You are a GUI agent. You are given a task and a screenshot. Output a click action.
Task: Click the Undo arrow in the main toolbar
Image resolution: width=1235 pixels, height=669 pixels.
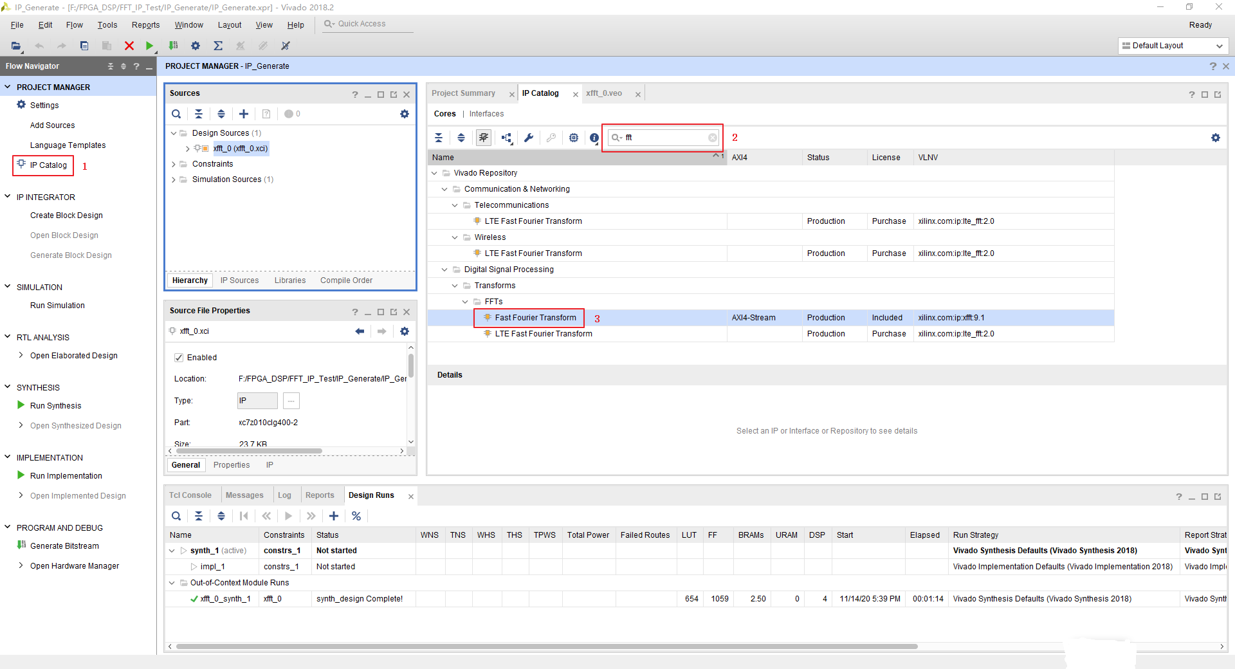39,46
